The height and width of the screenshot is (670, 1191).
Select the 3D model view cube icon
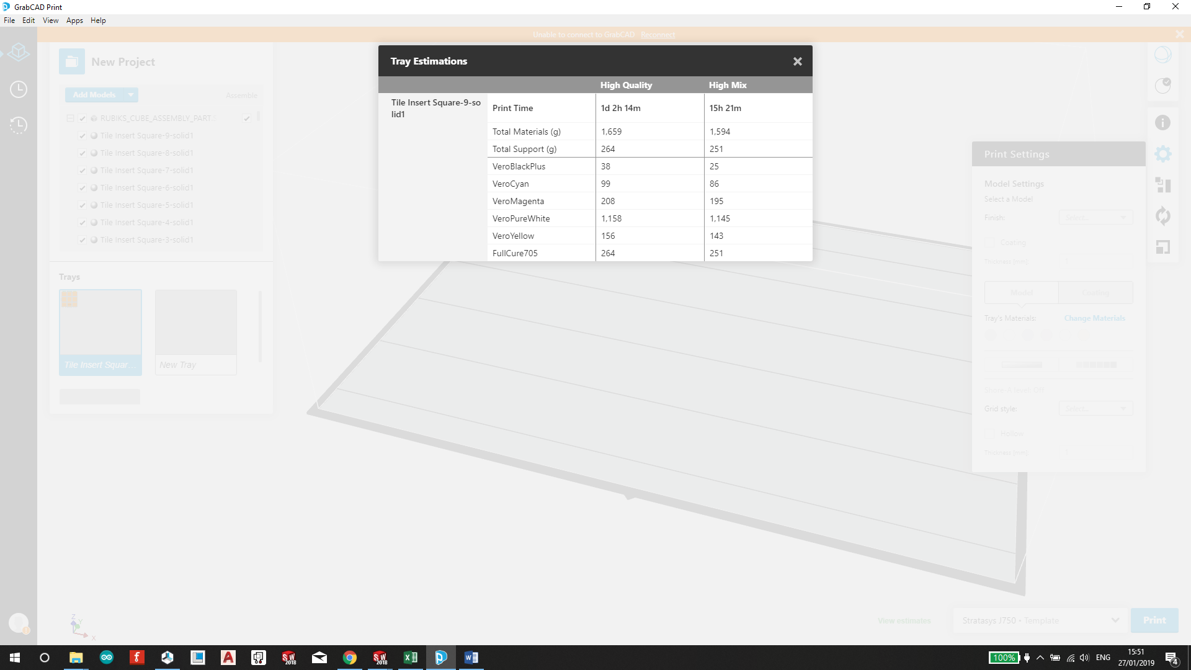click(x=19, y=53)
